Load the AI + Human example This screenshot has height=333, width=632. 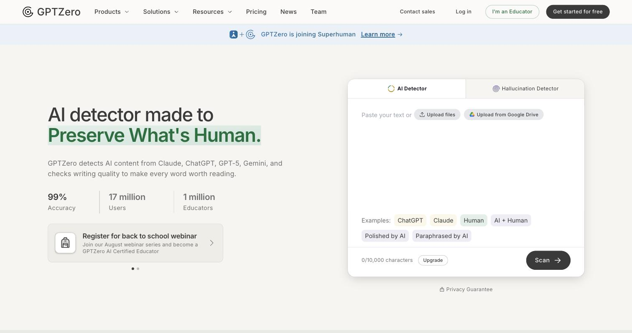[511, 220]
